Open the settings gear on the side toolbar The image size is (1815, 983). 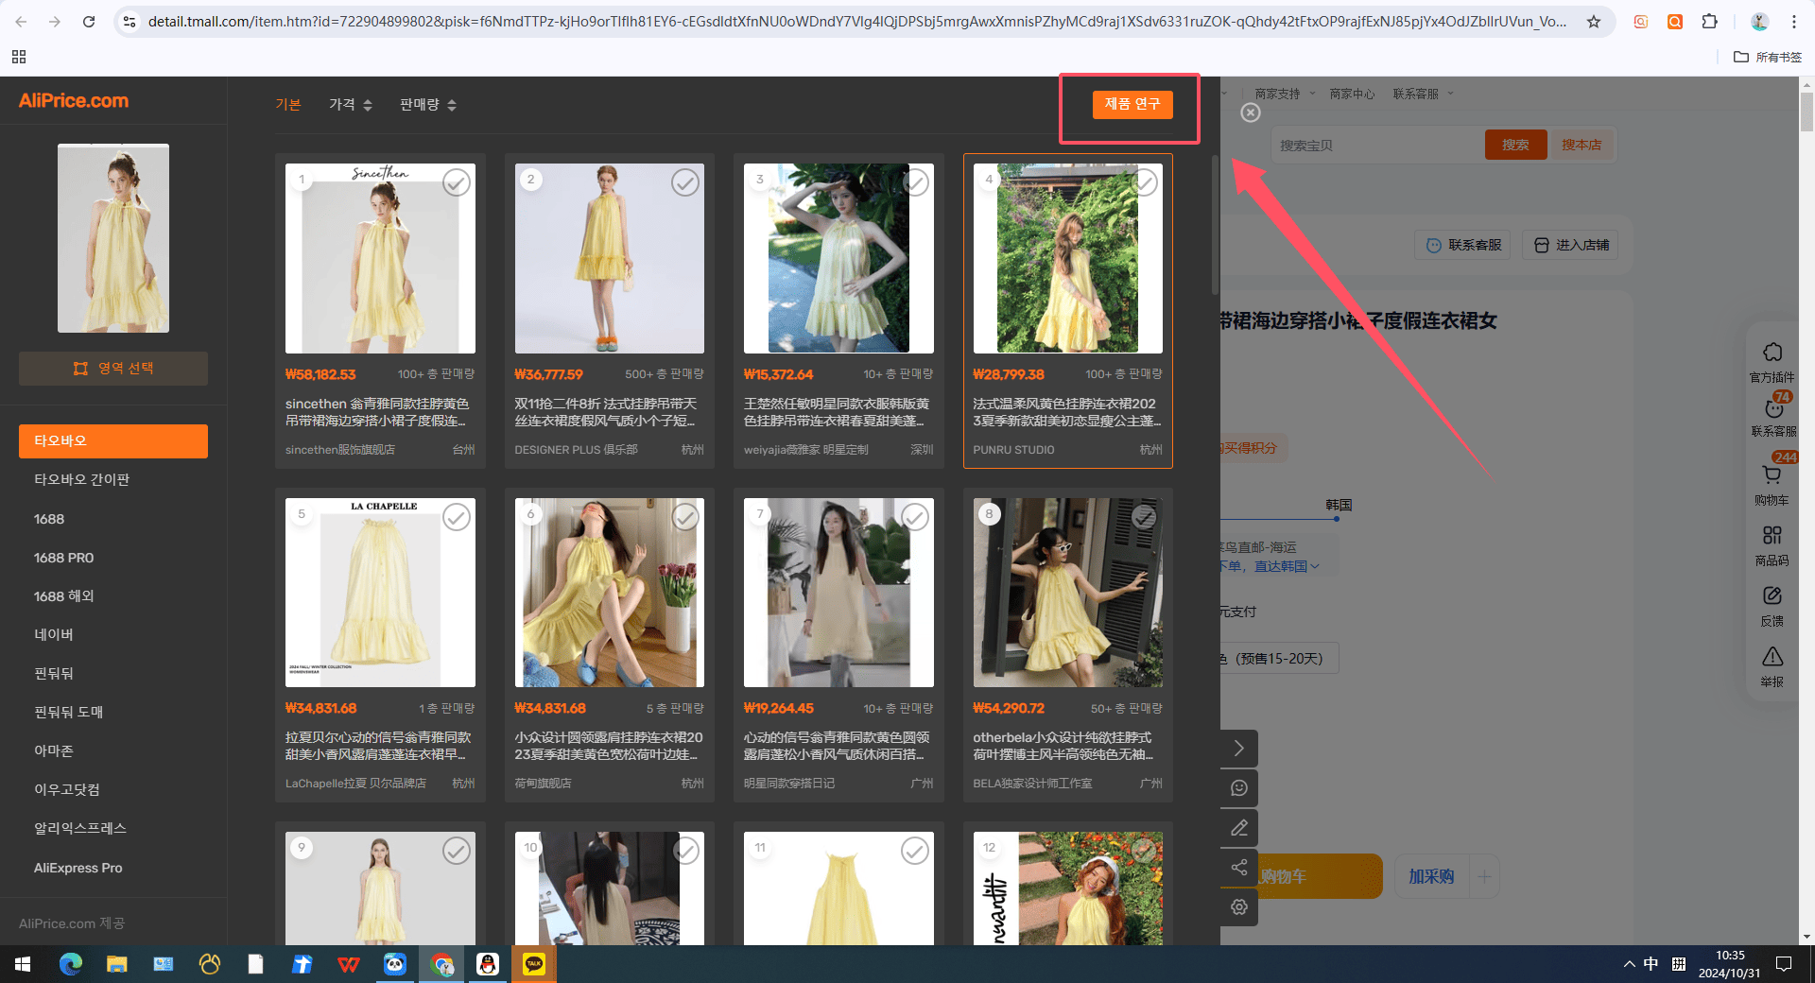[x=1239, y=907]
